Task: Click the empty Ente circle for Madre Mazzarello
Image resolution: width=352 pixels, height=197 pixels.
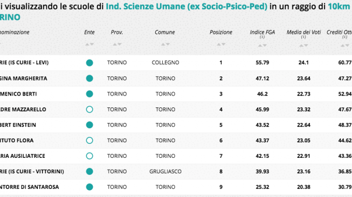Action: click(x=89, y=110)
